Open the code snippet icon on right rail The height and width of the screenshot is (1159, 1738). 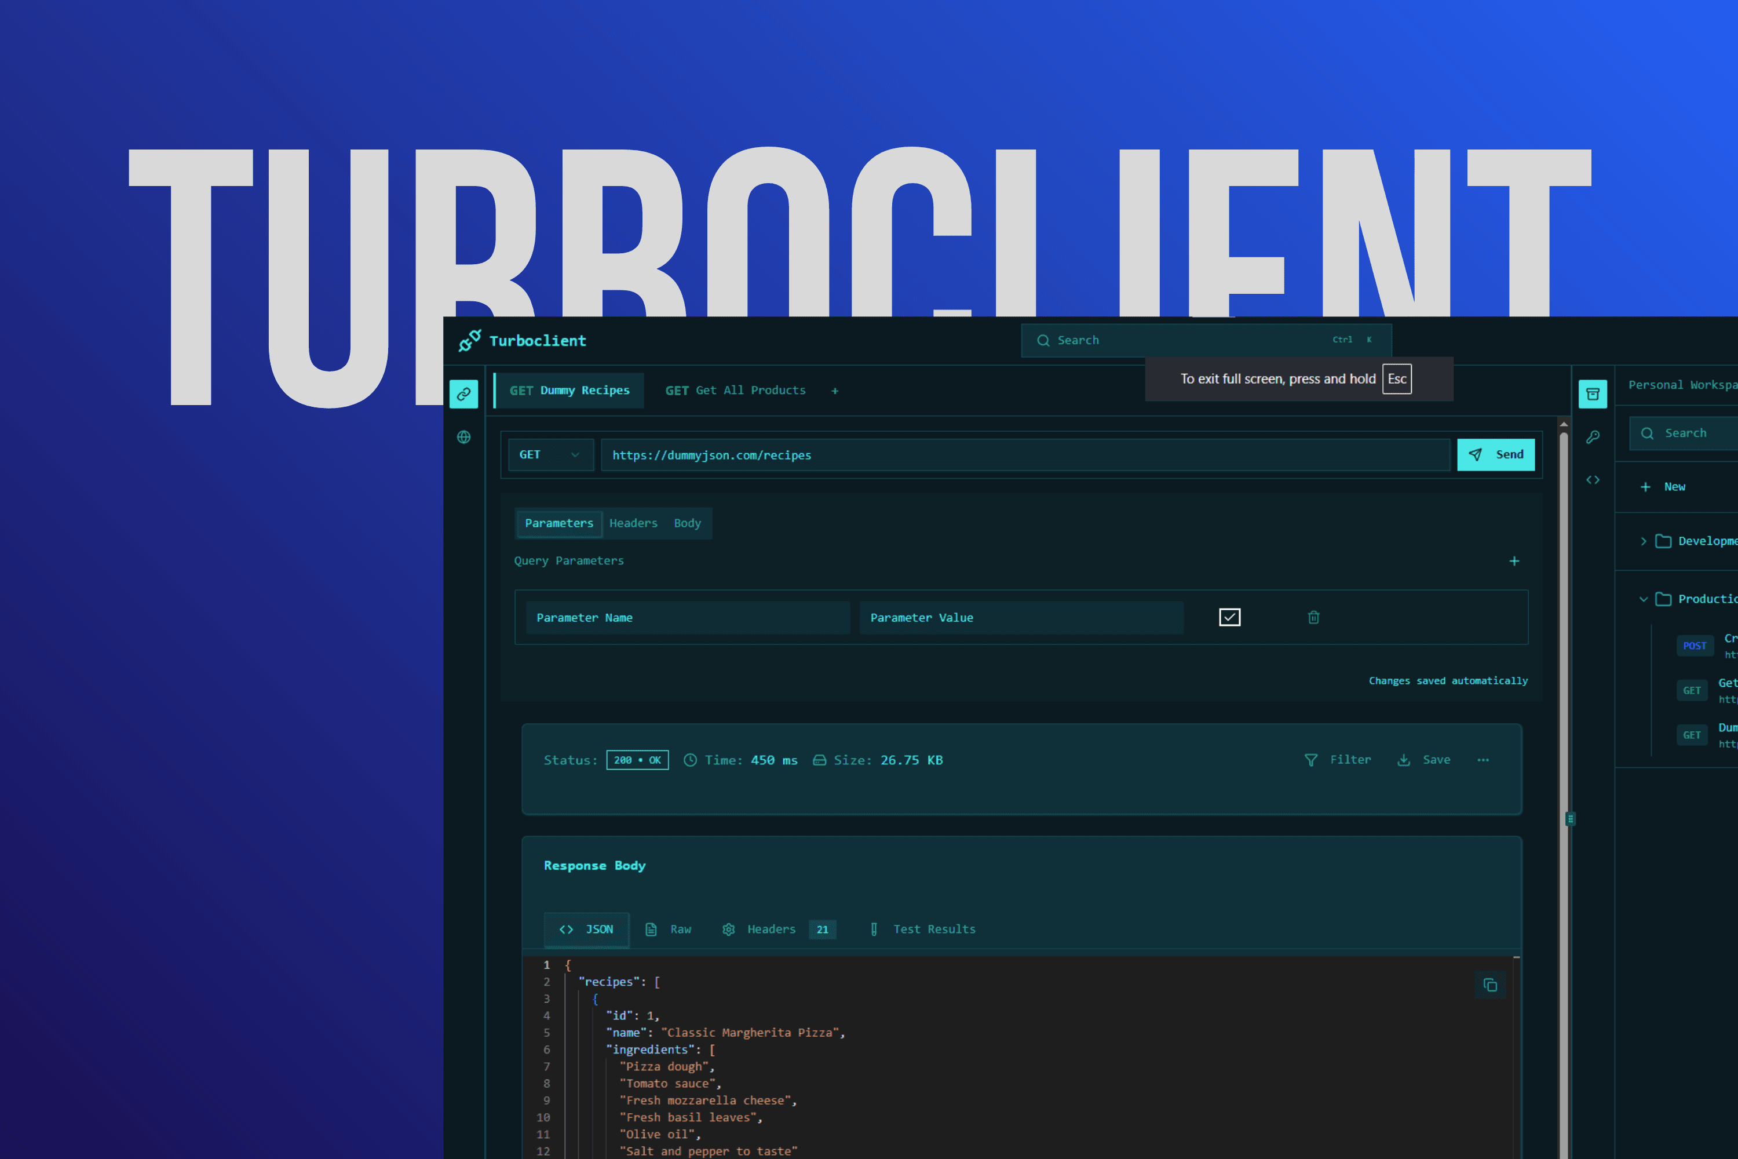[1593, 479]
